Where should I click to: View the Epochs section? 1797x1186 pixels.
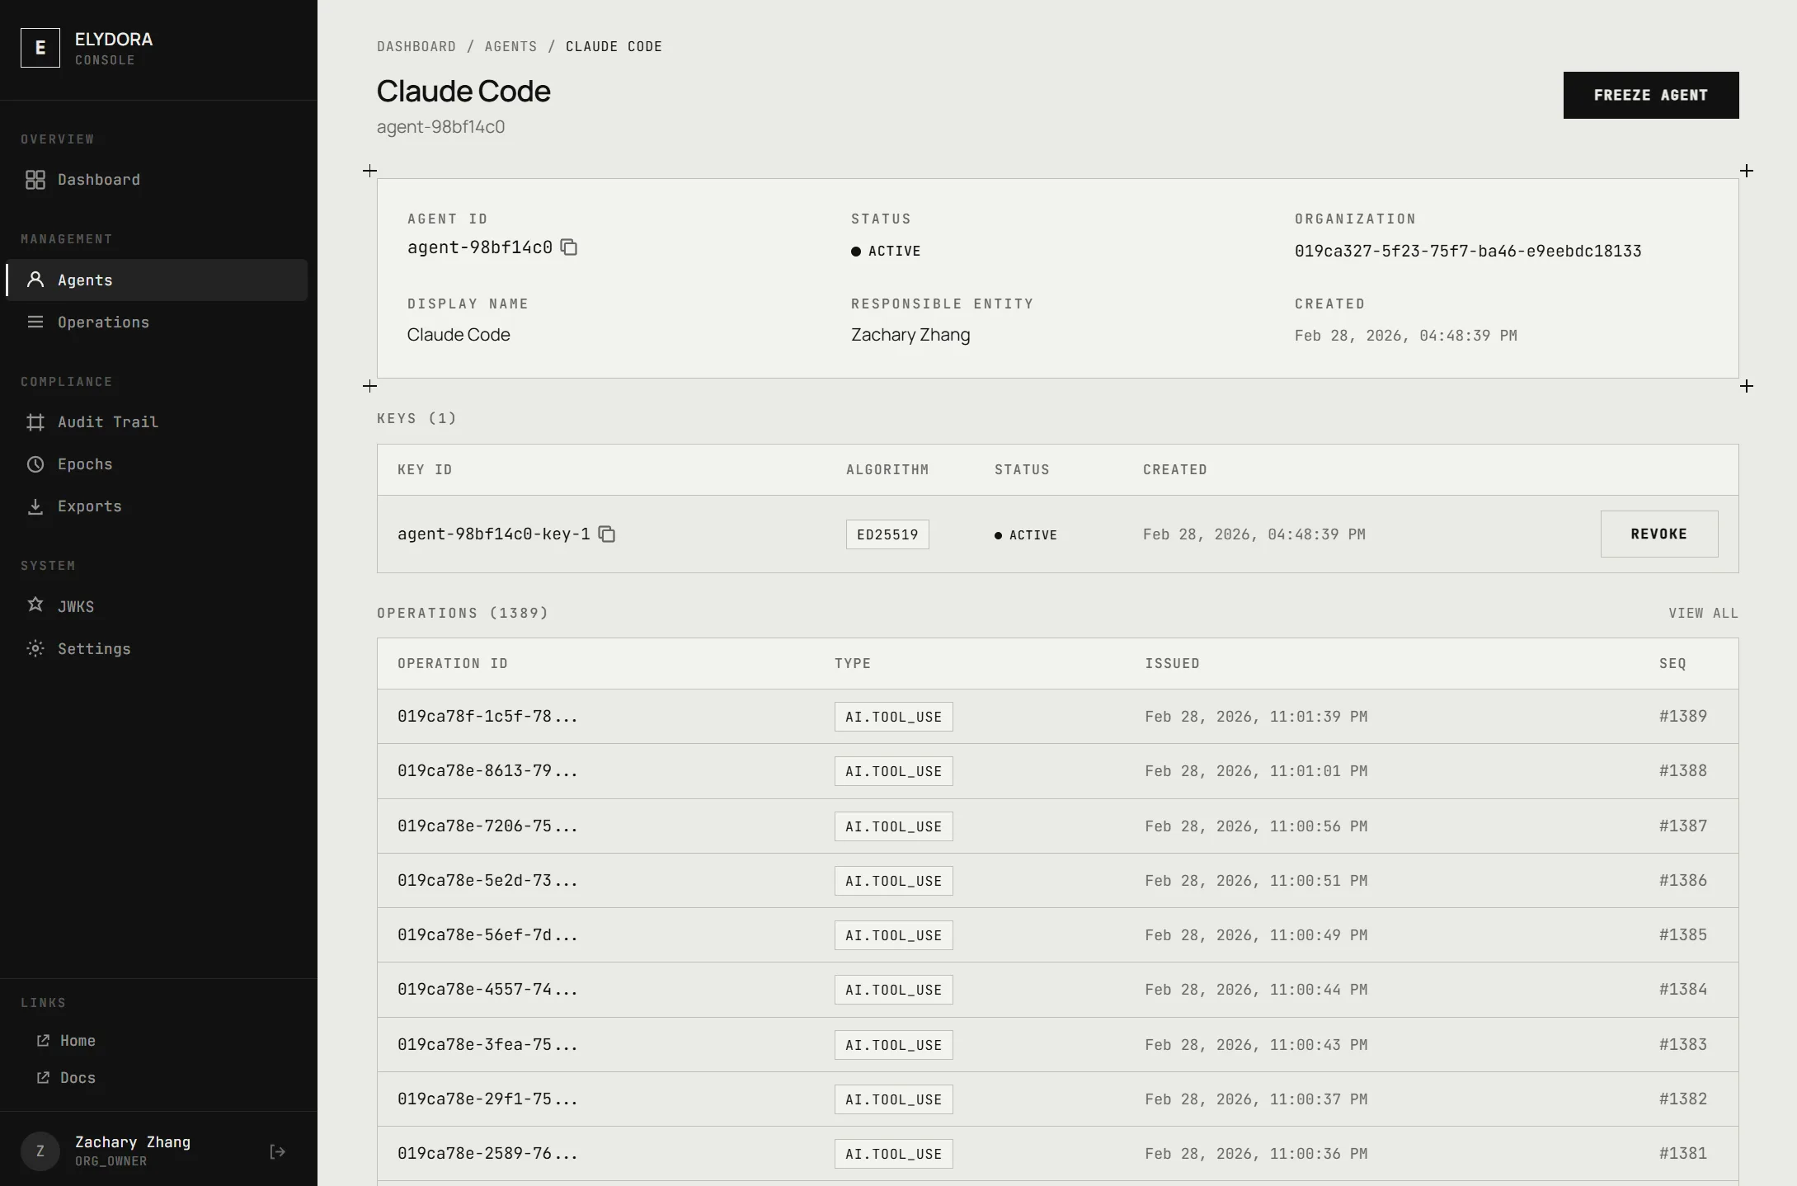click(85, 464)
